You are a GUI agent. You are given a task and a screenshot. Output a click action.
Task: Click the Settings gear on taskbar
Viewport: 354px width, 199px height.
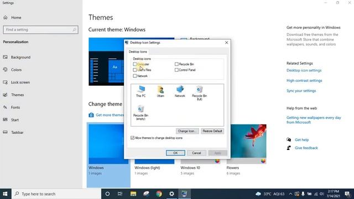pos(172,194)
